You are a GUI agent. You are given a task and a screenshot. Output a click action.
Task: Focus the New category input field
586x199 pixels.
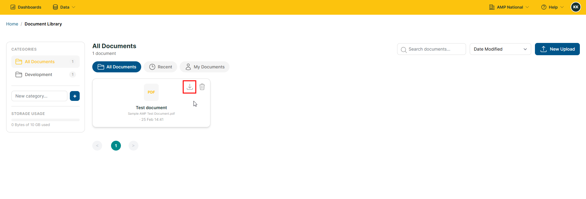(x=39, y=96)
